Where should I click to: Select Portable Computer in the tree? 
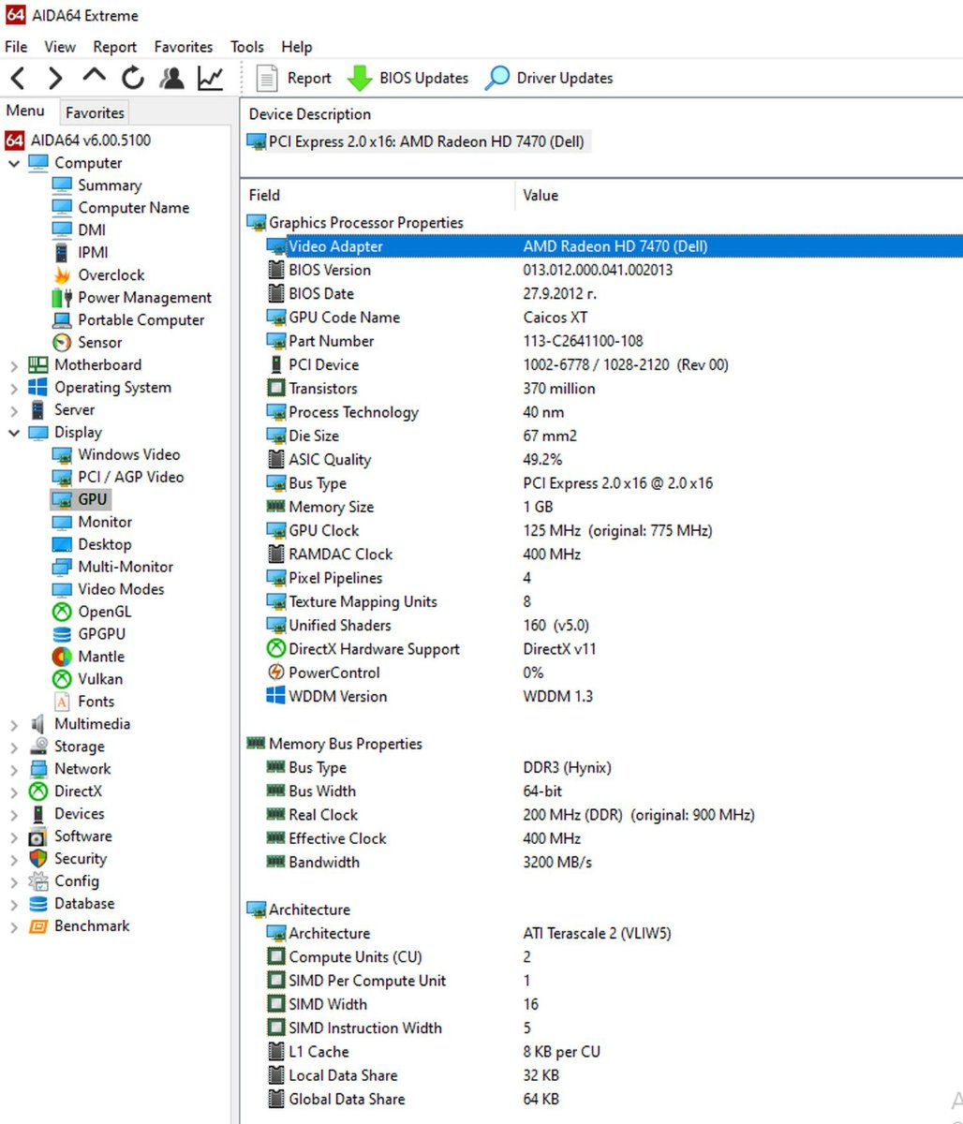click(x=127, y=320)
